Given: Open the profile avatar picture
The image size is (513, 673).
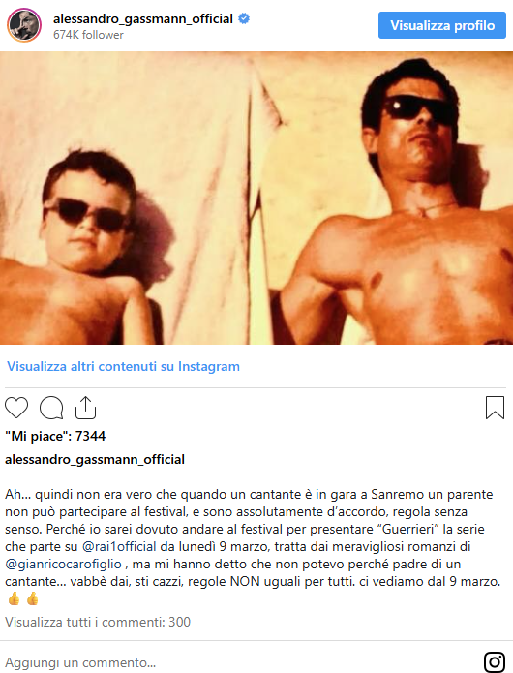Looking at the screenshot, I should (x=24, y=25).
